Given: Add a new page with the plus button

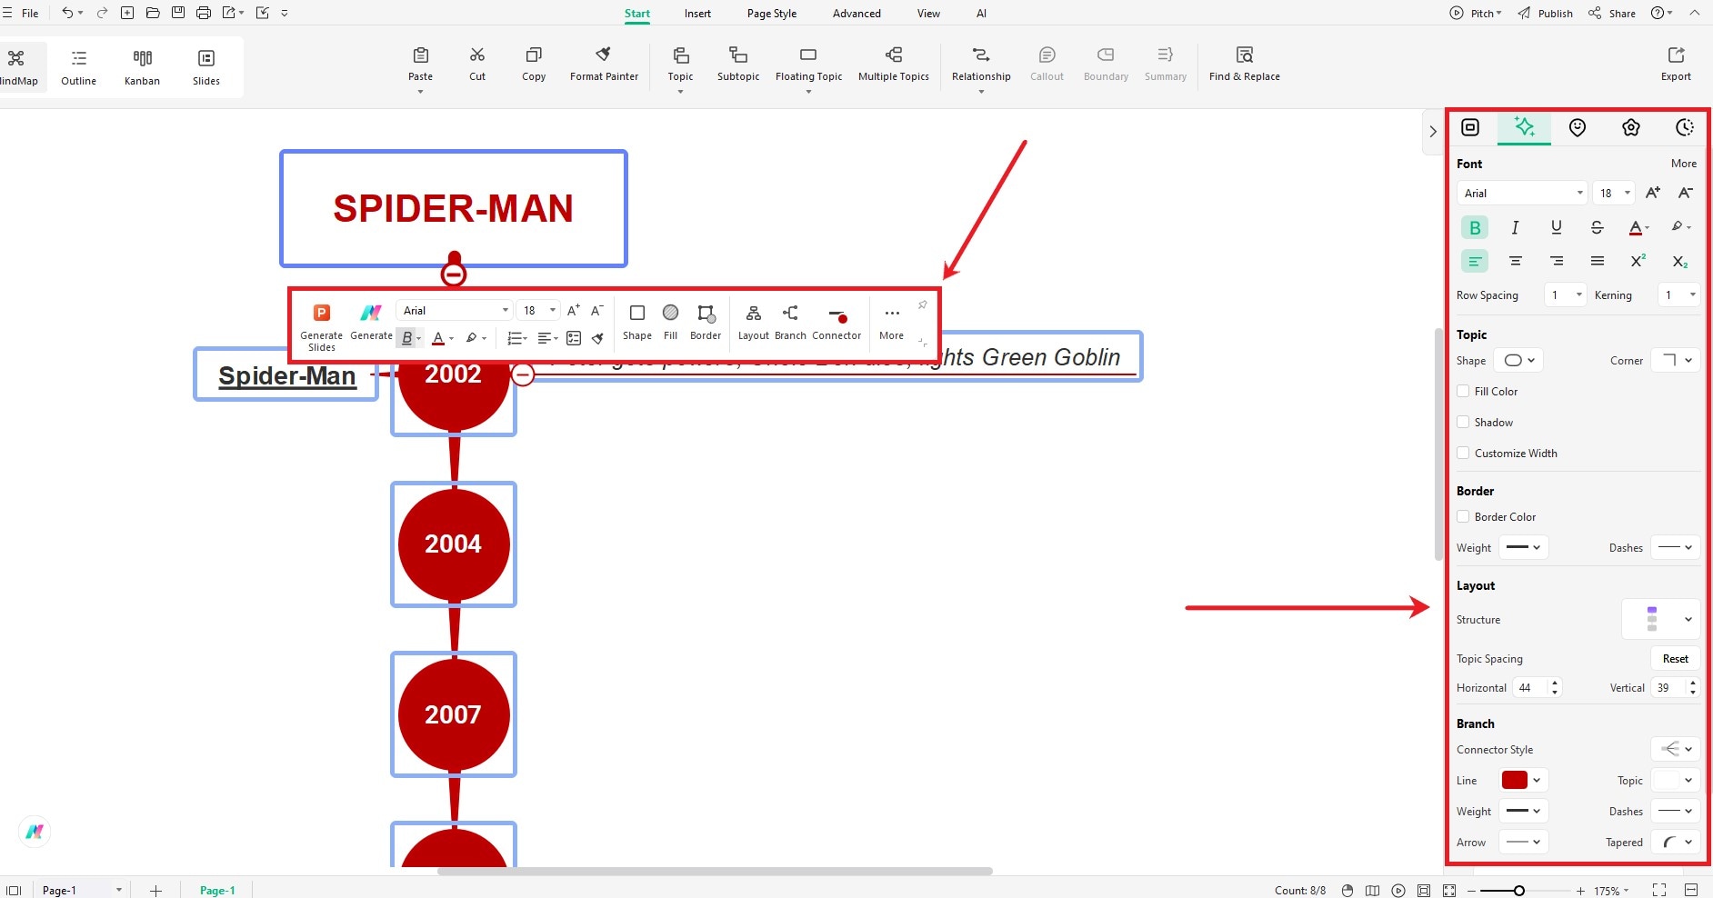Looking at the screenshot, I should (x=155, y=891).
